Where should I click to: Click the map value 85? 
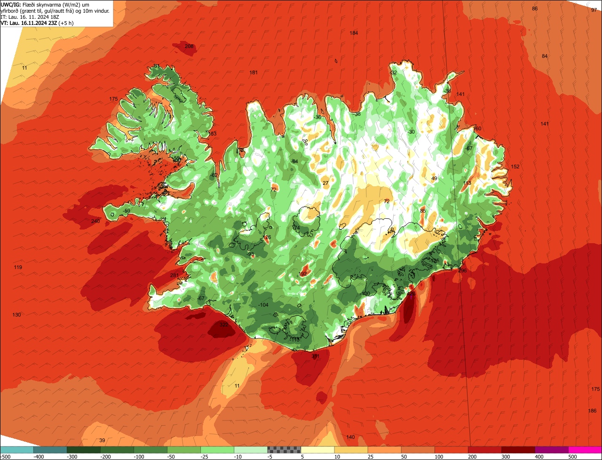coord(423,211)
